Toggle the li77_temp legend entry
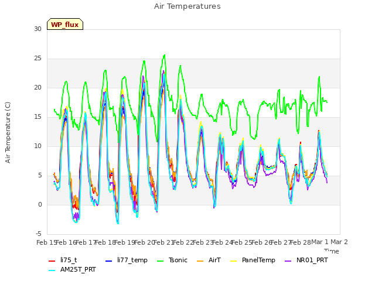375x281 pixels. click(x=127, y=260)
